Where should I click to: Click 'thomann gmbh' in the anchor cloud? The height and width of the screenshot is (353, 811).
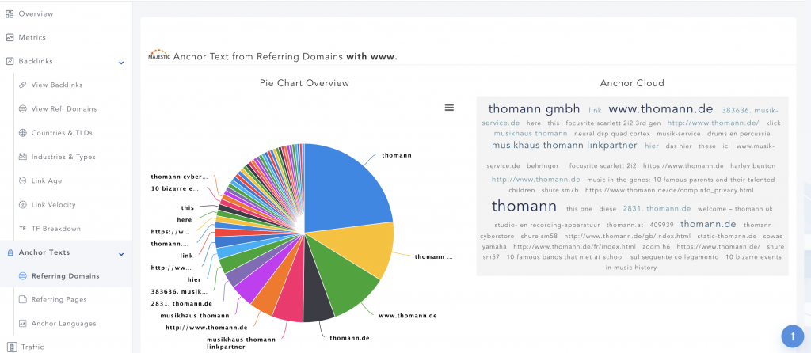click(x=535, y=109)
